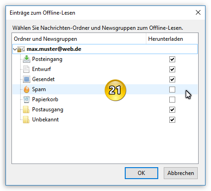Click the max.muster@web.de account envelope icon

point(21,49)
